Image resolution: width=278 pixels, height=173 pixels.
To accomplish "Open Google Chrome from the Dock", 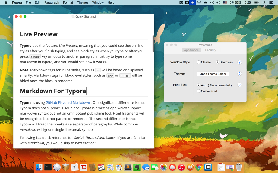I will pos(199,167).
